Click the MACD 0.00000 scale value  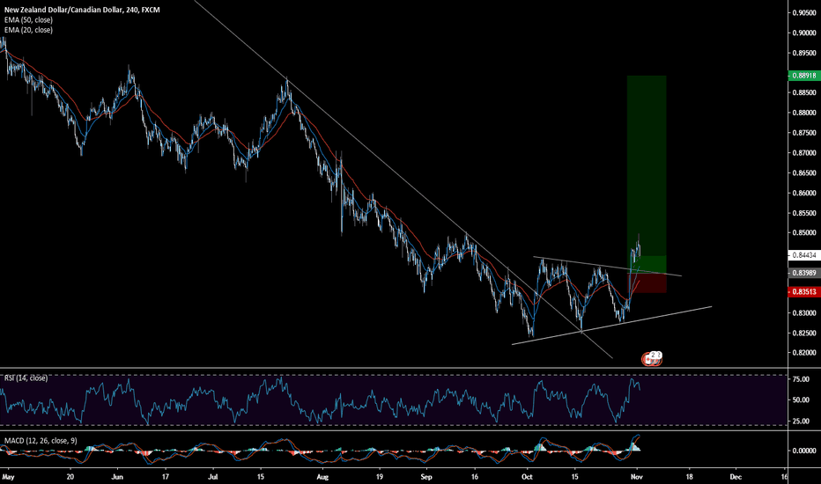803,450
